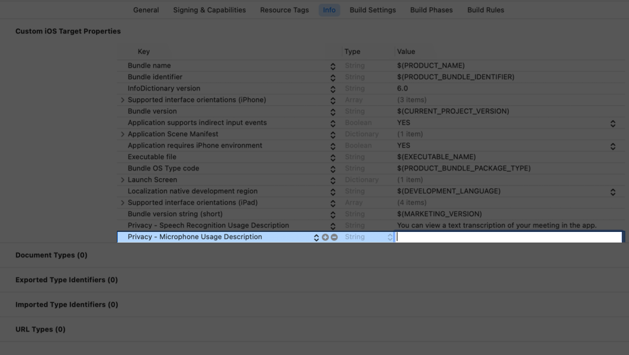Select the Build Rules tab

click(485, 9)
